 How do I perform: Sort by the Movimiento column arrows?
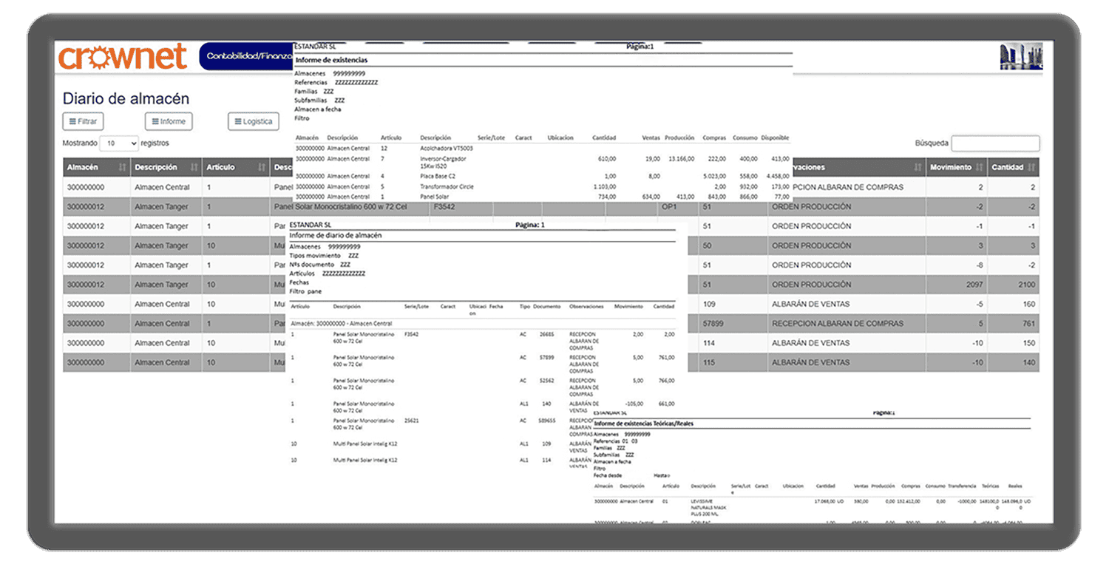[x=980, y=168]
